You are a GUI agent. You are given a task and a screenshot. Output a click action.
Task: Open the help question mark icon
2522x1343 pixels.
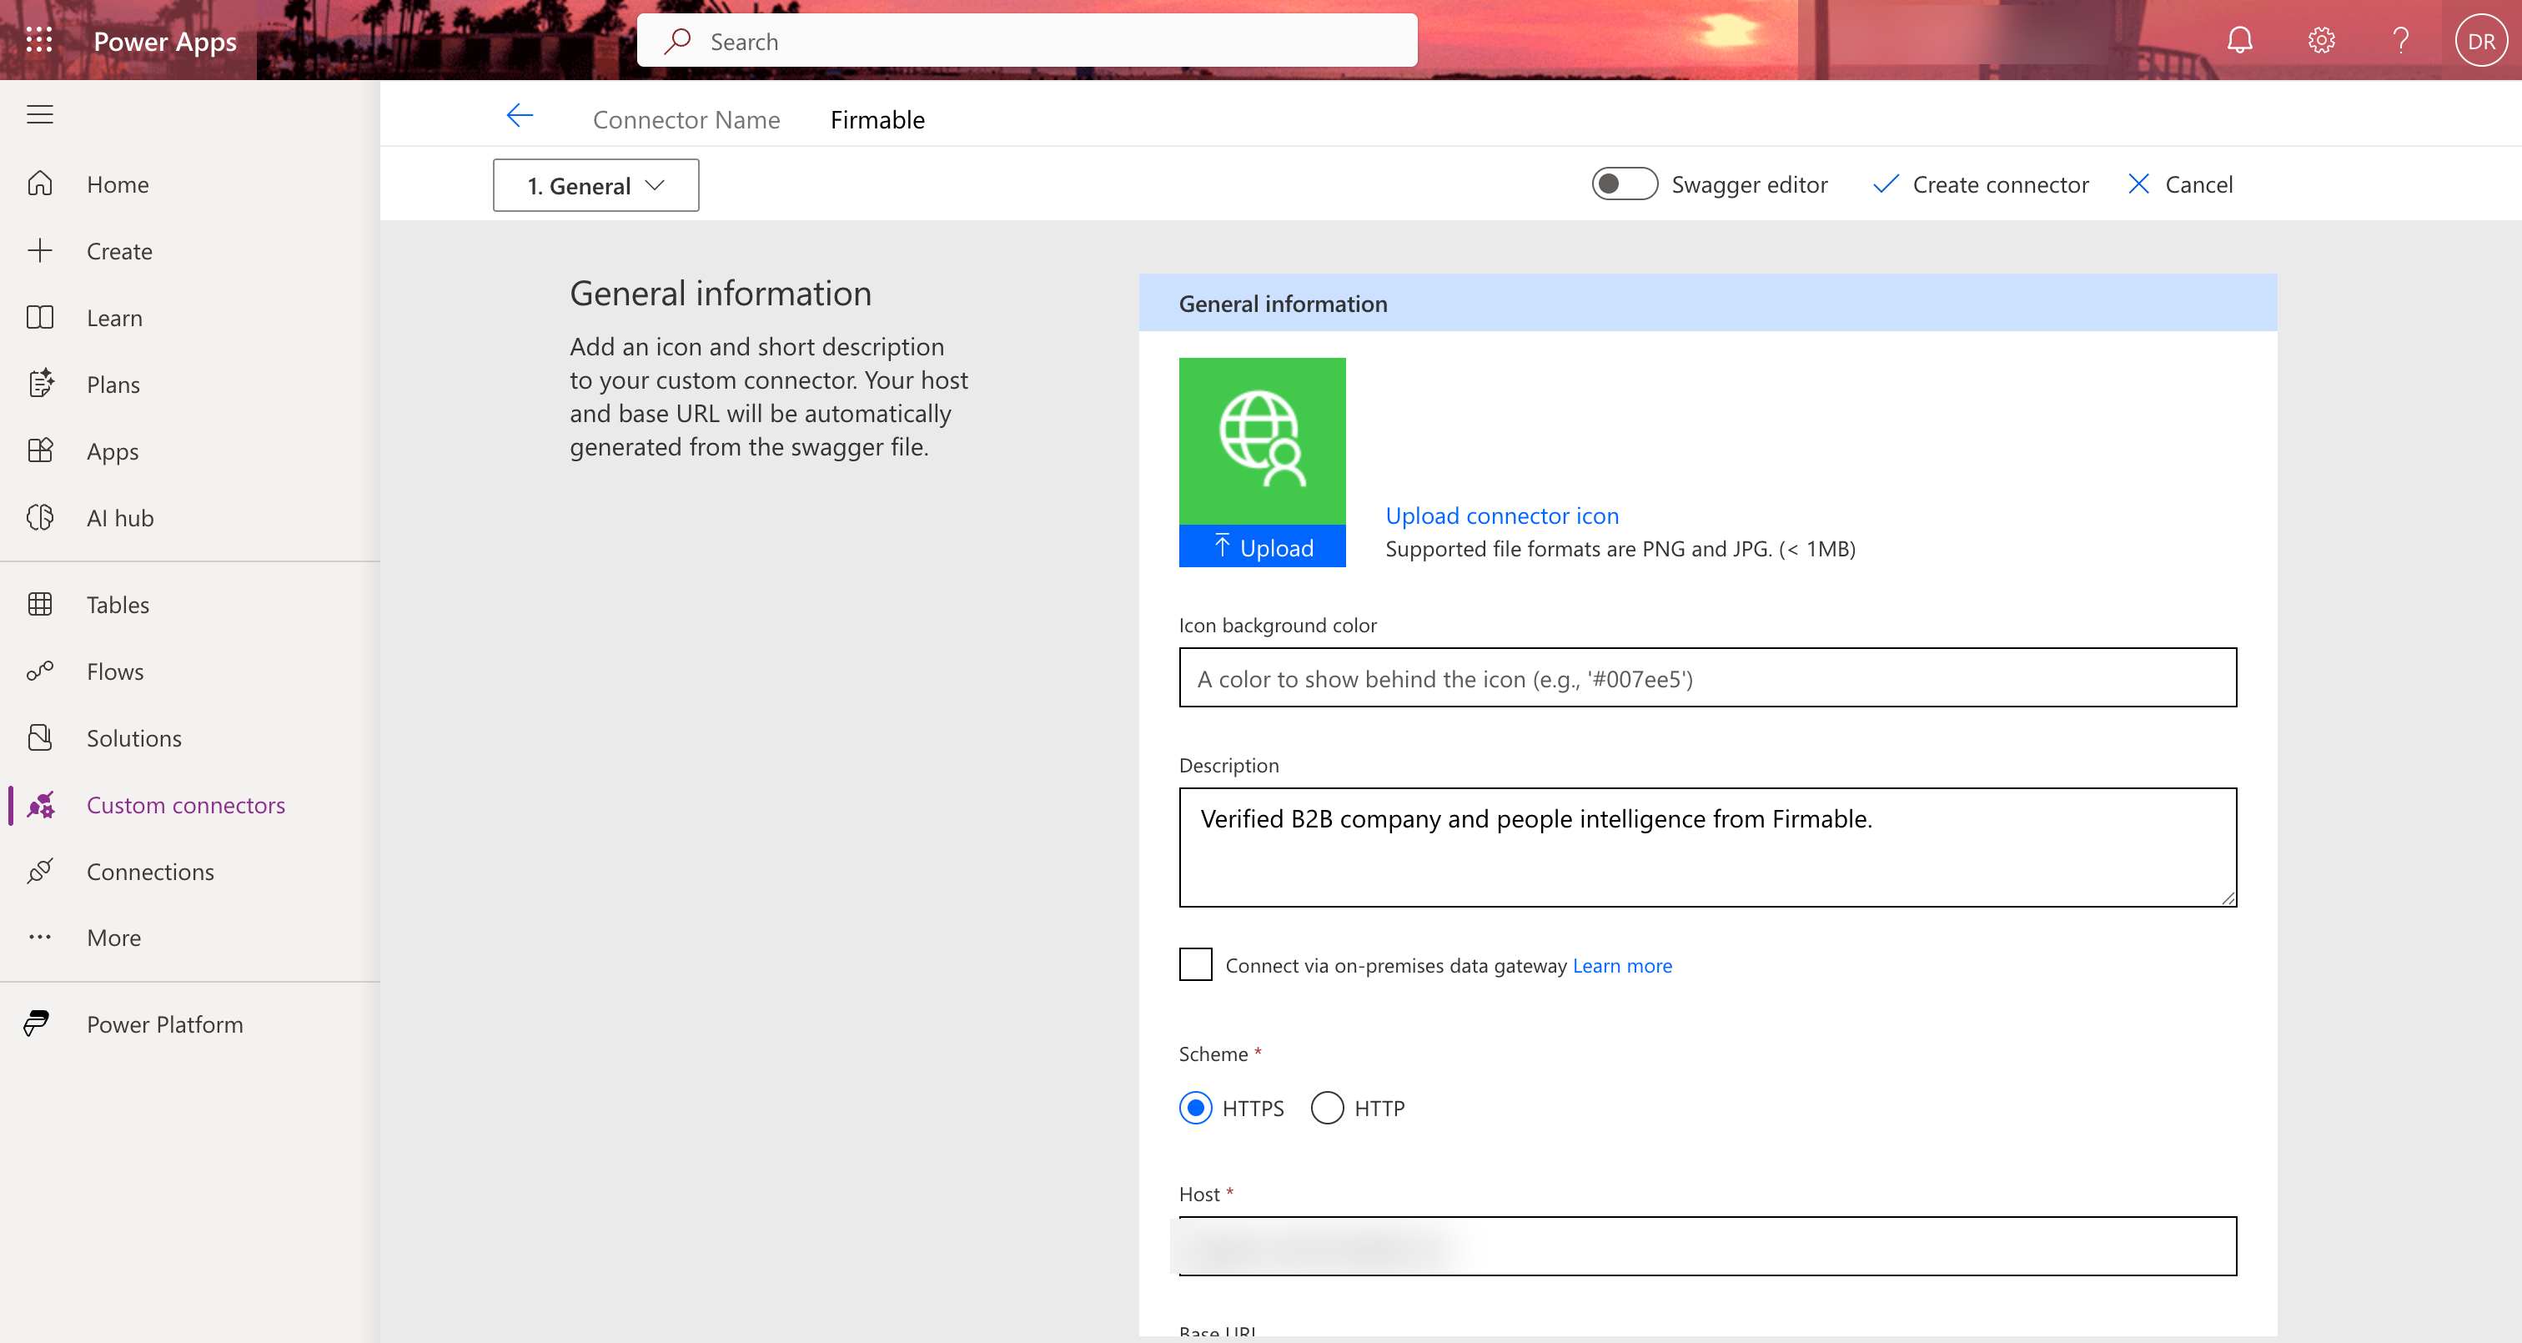tap(2400, 40)
